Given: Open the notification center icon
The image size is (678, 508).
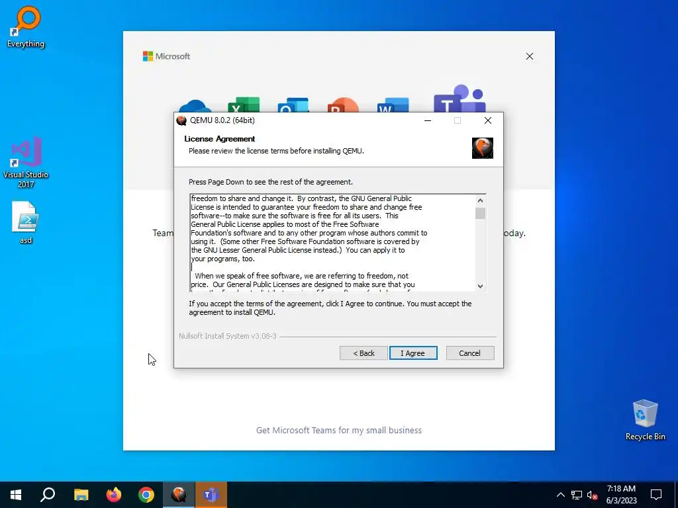Looking at the screenshot, I should (x=656, y=495).
